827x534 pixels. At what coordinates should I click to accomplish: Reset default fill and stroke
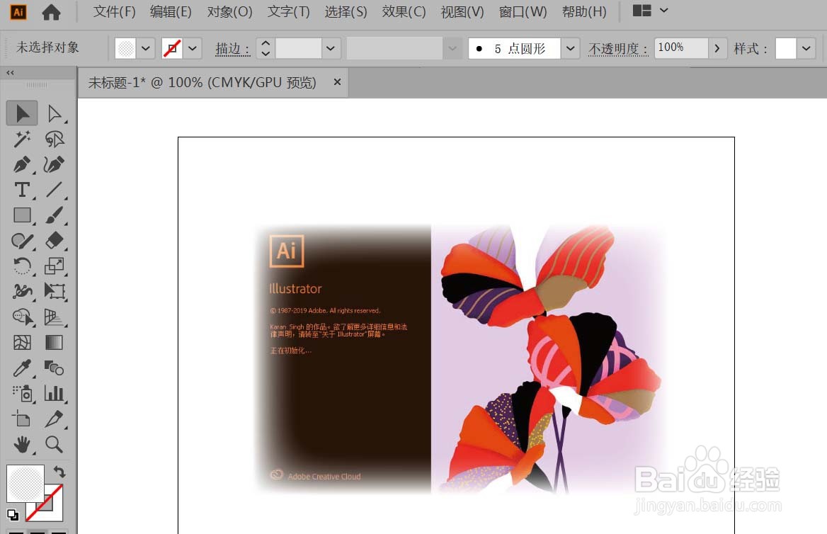coord(12,514)
